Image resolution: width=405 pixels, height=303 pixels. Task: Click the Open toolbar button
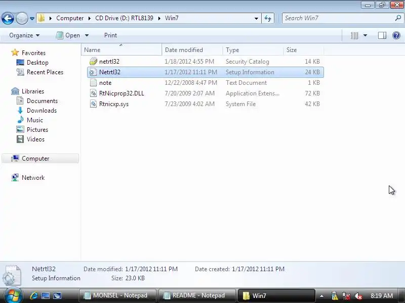[x=68, y=35]
